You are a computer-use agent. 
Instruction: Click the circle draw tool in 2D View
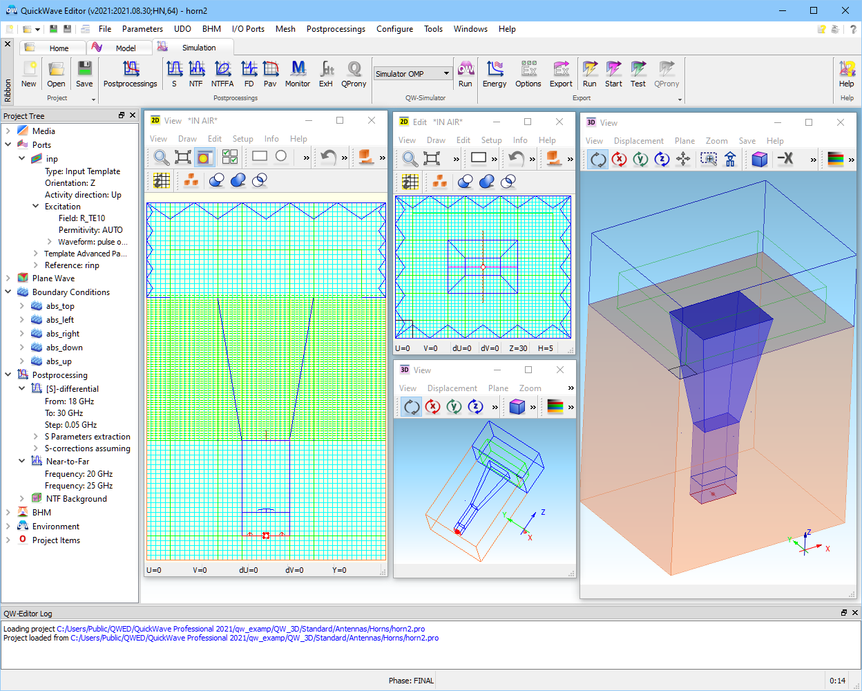[x=281, y=156]
